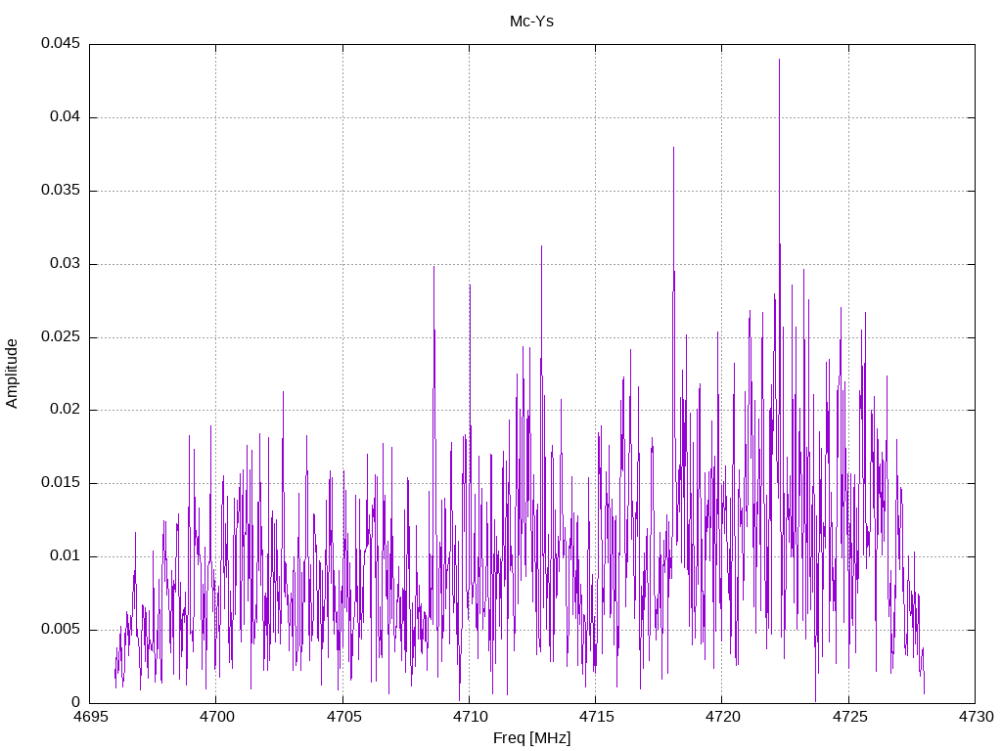Click the 4710 x-axis tick label
The image size is (1002, 751).
(470, 717)
